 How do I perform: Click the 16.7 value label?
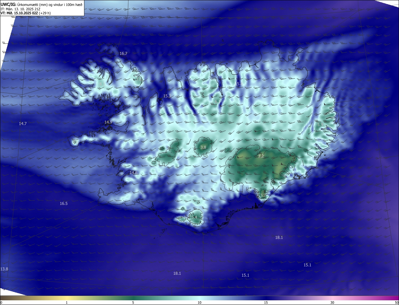(123, 54)
